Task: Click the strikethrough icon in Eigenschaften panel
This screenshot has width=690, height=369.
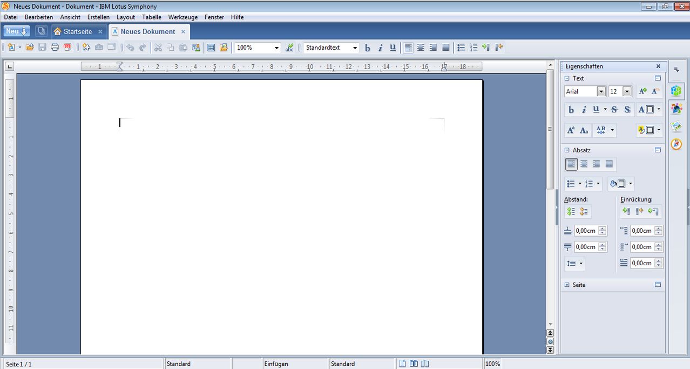Action: click(614, 110)
